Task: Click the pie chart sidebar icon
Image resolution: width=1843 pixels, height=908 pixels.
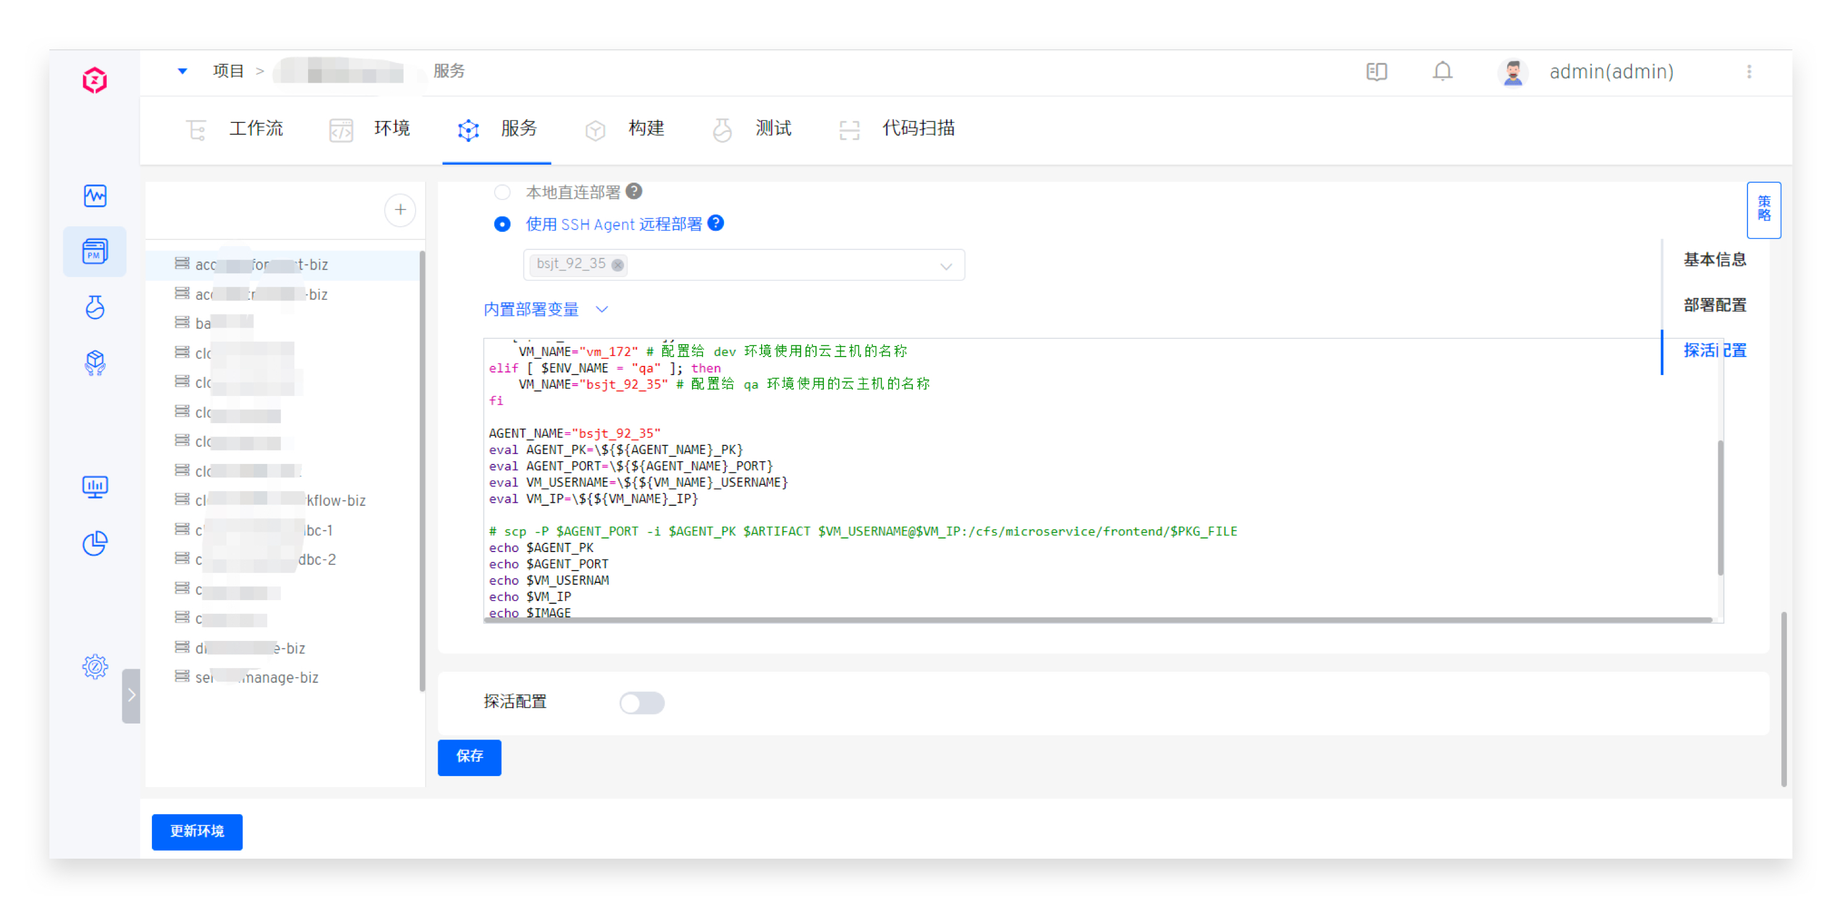Action: tap(94, 543)
